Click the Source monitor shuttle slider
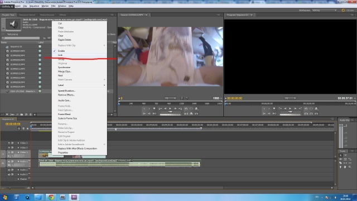The image size is (357, 201). [170, 112]
